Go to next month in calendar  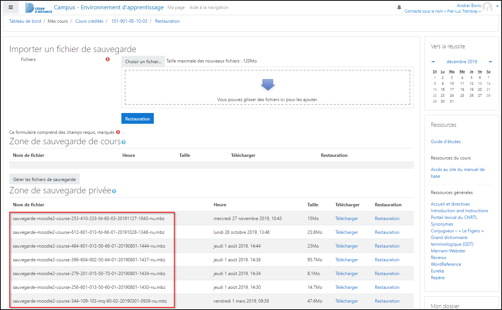pyautogui.click(x=491, y=62)
